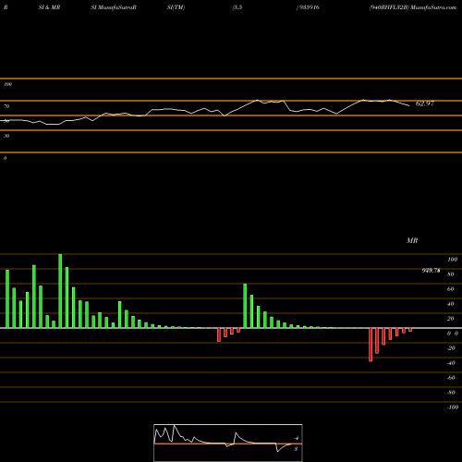The image size is (462, 462).
Task: Click the 946RHFL32B MunafaSutra.com header text
Action: coord(413,7)
